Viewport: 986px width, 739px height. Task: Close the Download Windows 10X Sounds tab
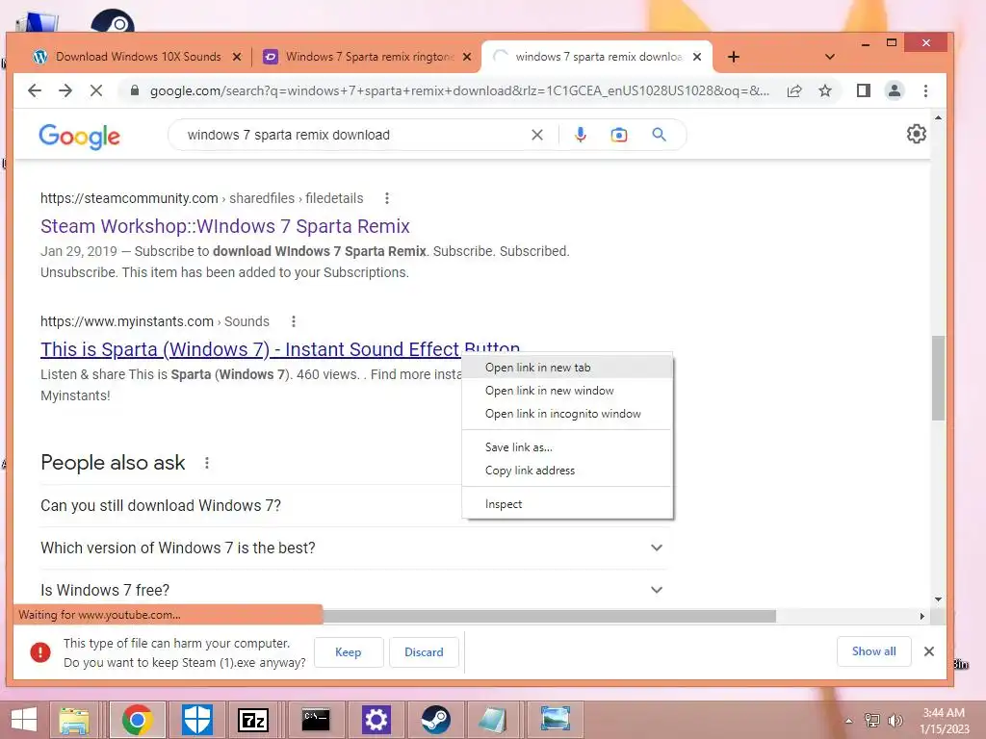click(x=237, y=57)
